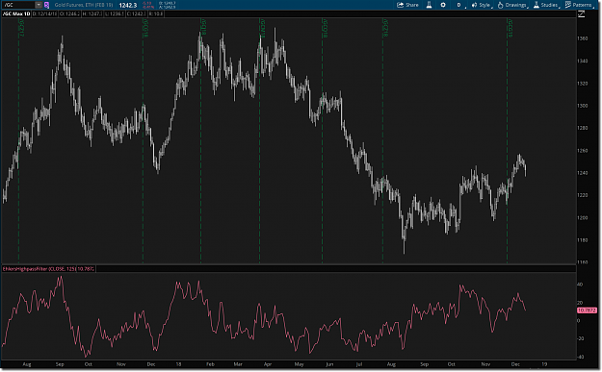602x372 pixels.
Task: Open the Style menu
Action: click(482, 5)
